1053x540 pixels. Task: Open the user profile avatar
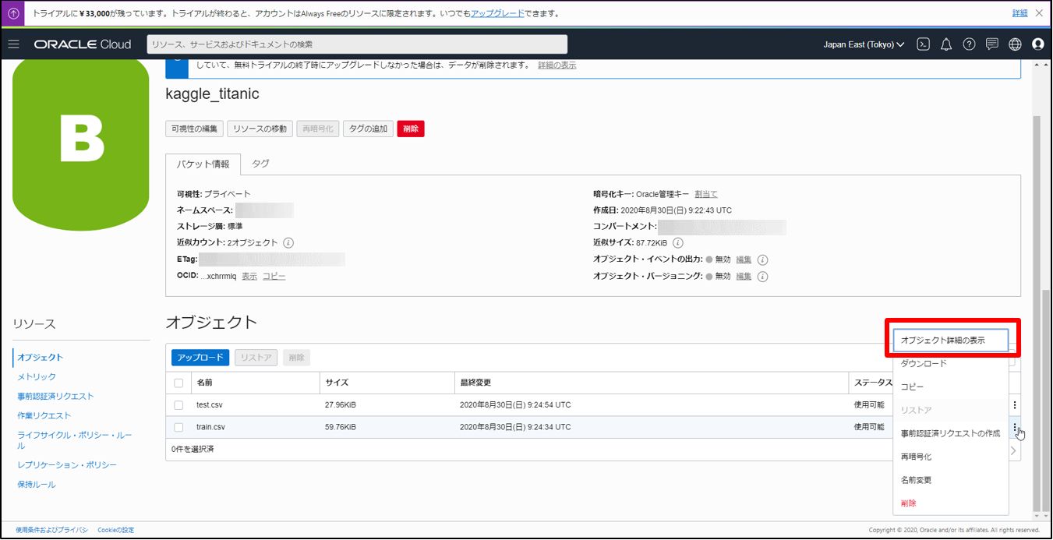click(1037, 44)
